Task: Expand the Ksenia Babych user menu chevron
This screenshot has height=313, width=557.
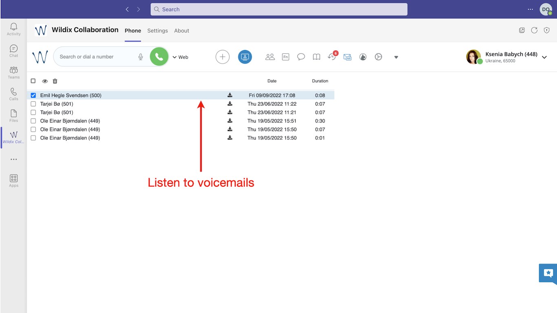Action: (544, 57)
